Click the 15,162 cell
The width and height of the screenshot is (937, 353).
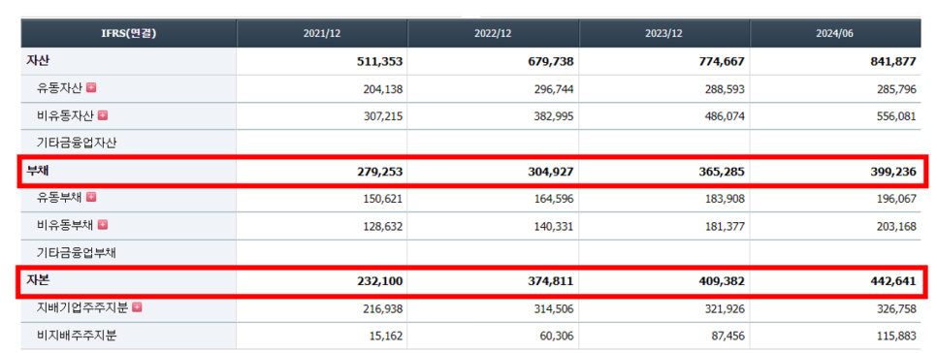[386, 337]
